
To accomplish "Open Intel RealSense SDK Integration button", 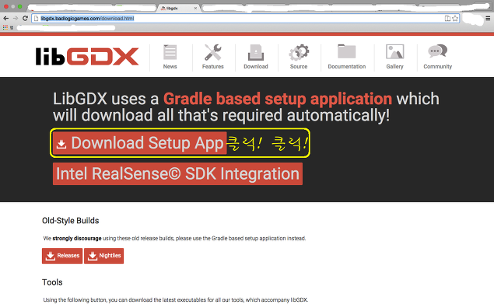I will tap(177, 174).
